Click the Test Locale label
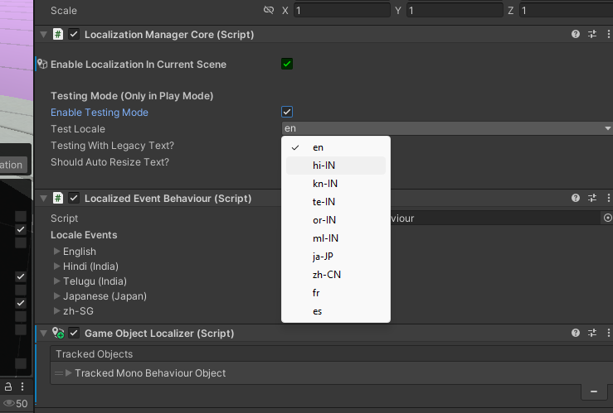 click(x=78, y=128)
